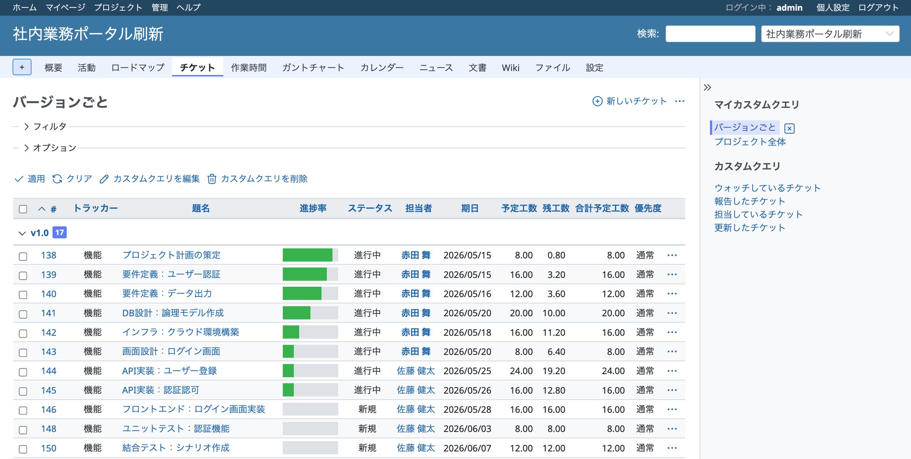The width and height of the screenshot is (911, 459).
Task: Open actions menu for ticket 139
Action: pyautogui.click(x=672, y=275)
